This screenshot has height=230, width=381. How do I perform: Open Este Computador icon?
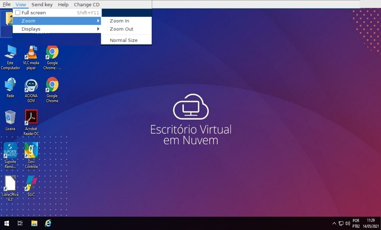10,53
